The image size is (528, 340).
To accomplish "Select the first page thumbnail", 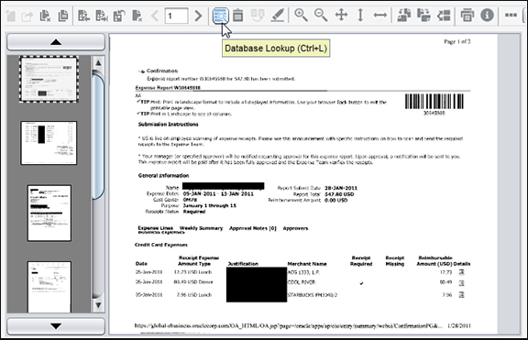I will [49, 80].
